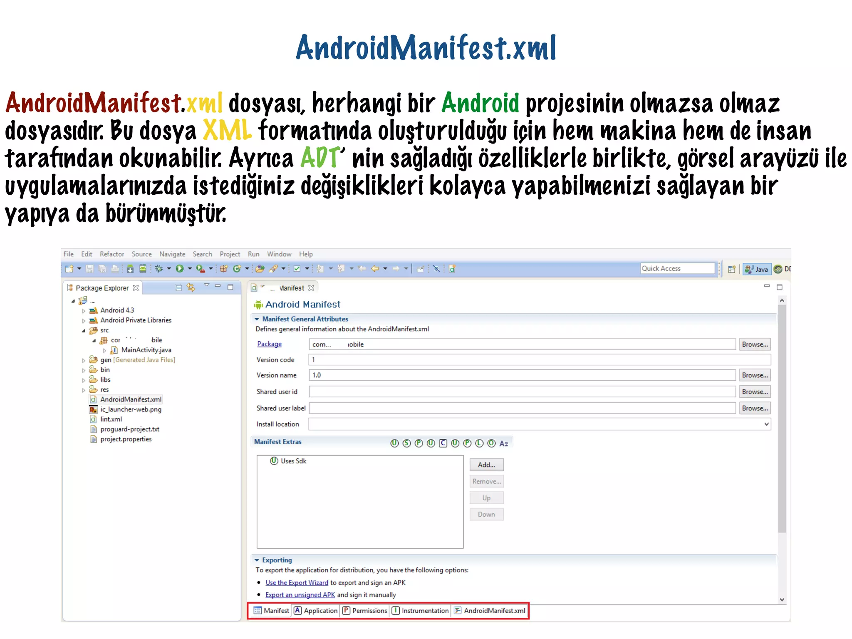Toggle Skip All Breakpoints icon

(x=436, y=269)
